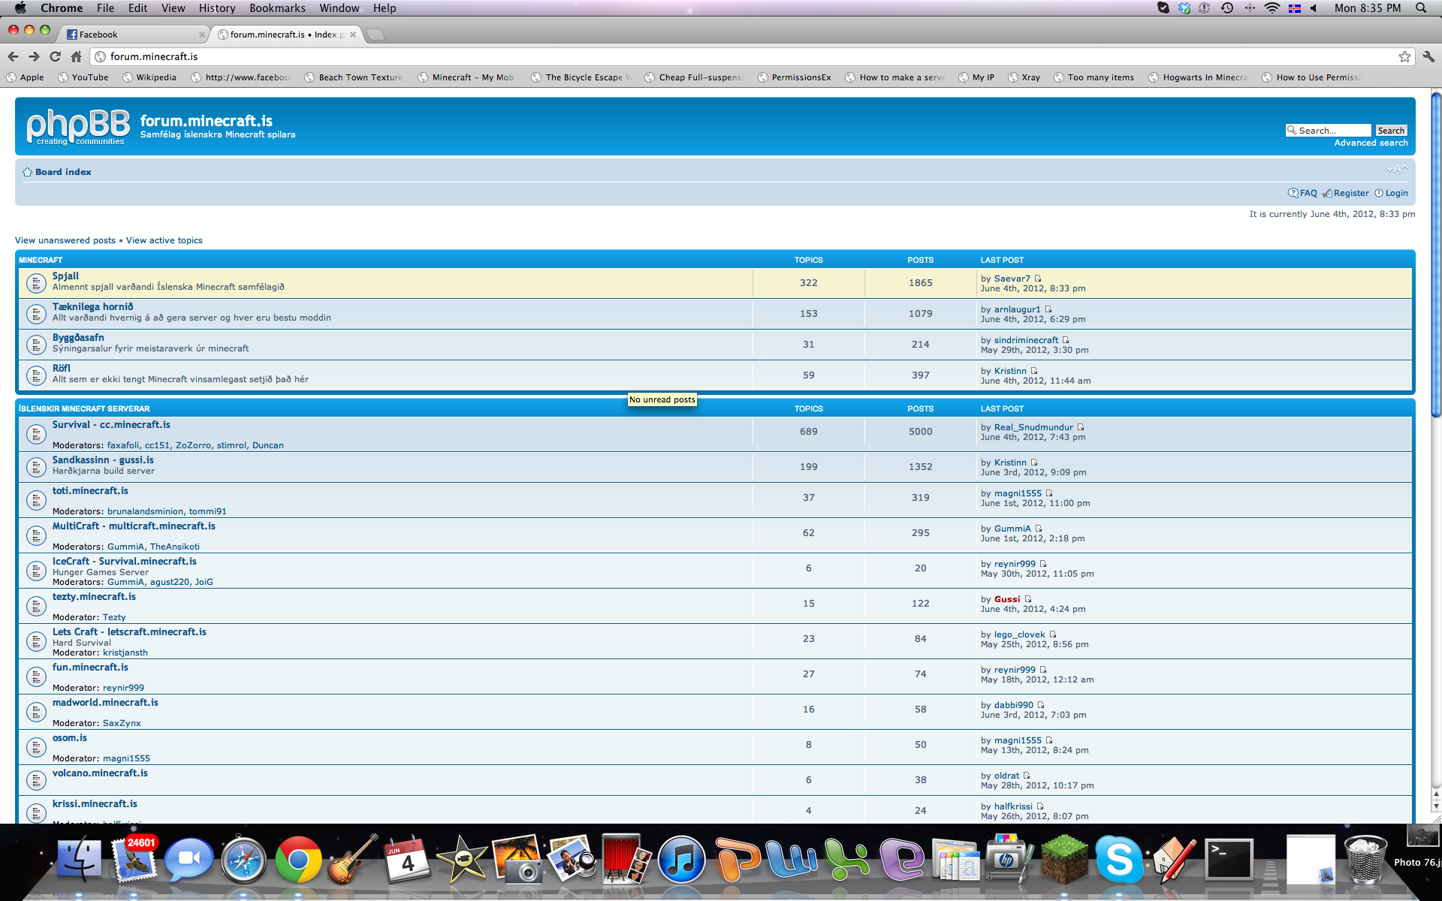Click the Login link
Screen dimensions: 1442x901
click(x=1396, y=193)
